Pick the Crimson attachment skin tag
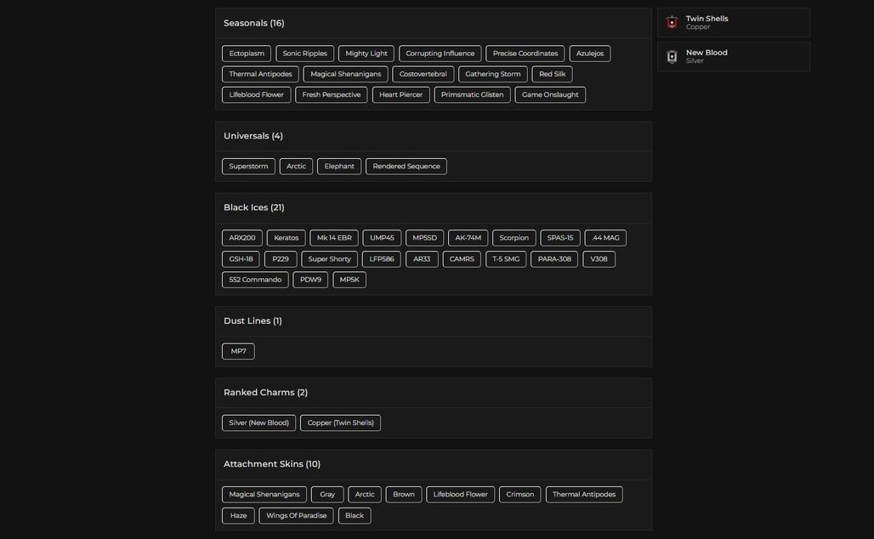Screen dimensions: 874x539 520,495
